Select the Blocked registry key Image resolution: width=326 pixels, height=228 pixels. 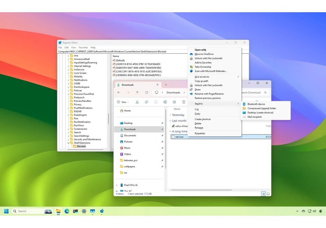(x=81, y=147)
